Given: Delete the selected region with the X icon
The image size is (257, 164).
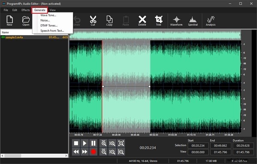Looking at the screenshot, I should pos(142,21).
